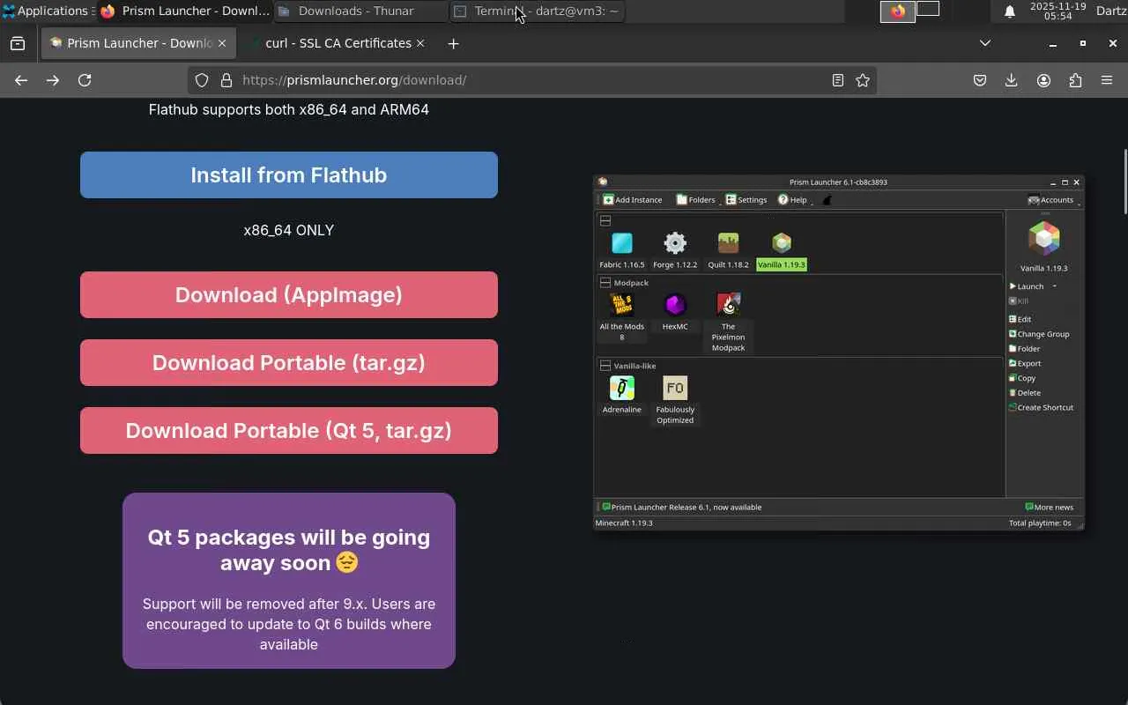Switch to the Prism Launcher browser tab
The width and height of the screenshot is (1128, 705).
tap(137, 43)
